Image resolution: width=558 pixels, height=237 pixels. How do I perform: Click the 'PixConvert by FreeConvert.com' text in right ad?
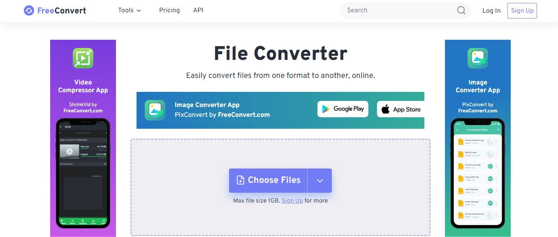pos(478,107)
